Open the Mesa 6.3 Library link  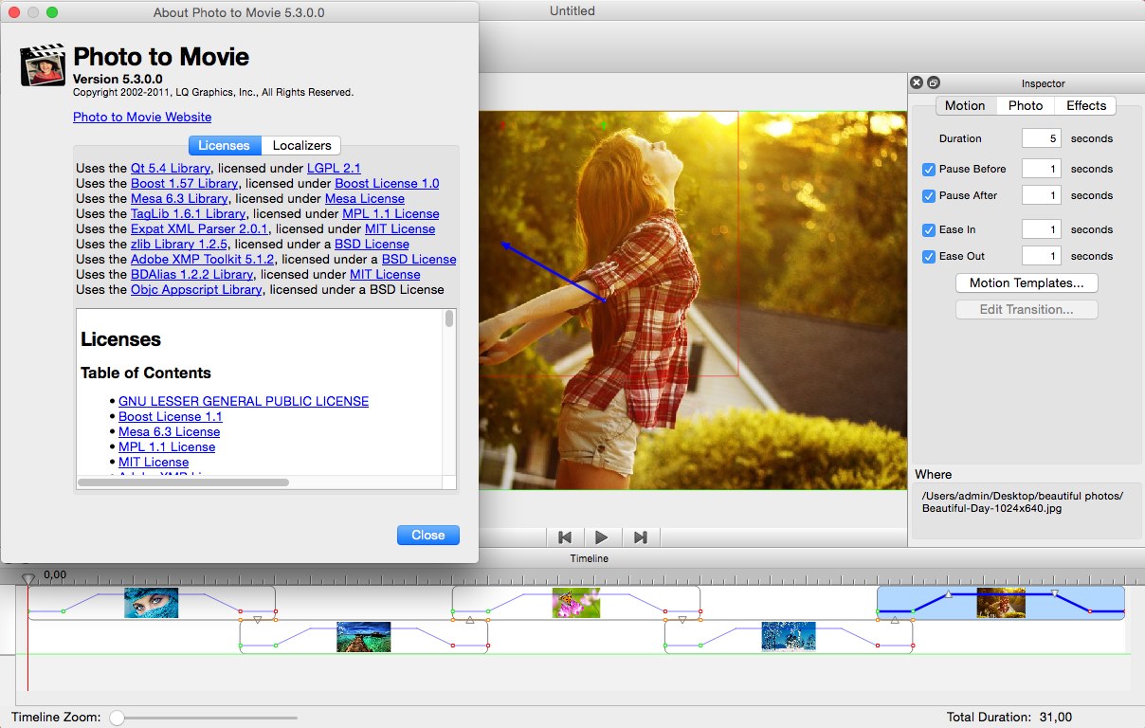coord(179,198)
